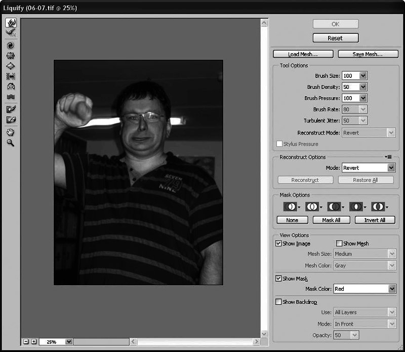Select the Zoom tool
Viewport: 405px width, 352px height.
pos(11,143)
